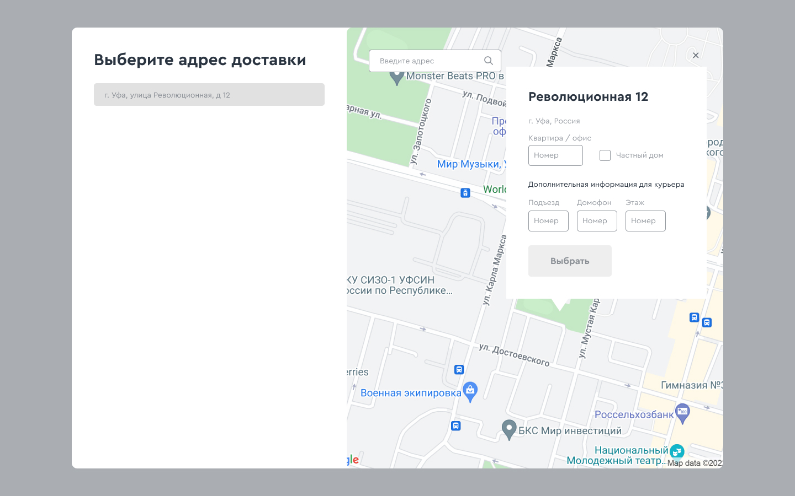The width and height of the screenshot is (795, 496).
Task: Click the search magnifier icon in the address field
Action: (489, 61)
